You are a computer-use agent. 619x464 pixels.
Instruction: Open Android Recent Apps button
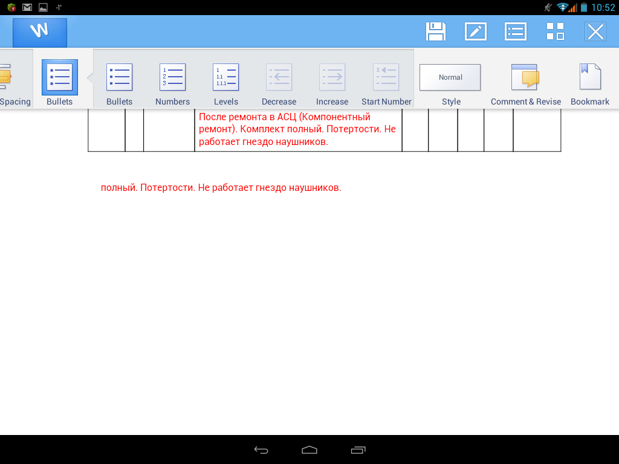point(358,449)
